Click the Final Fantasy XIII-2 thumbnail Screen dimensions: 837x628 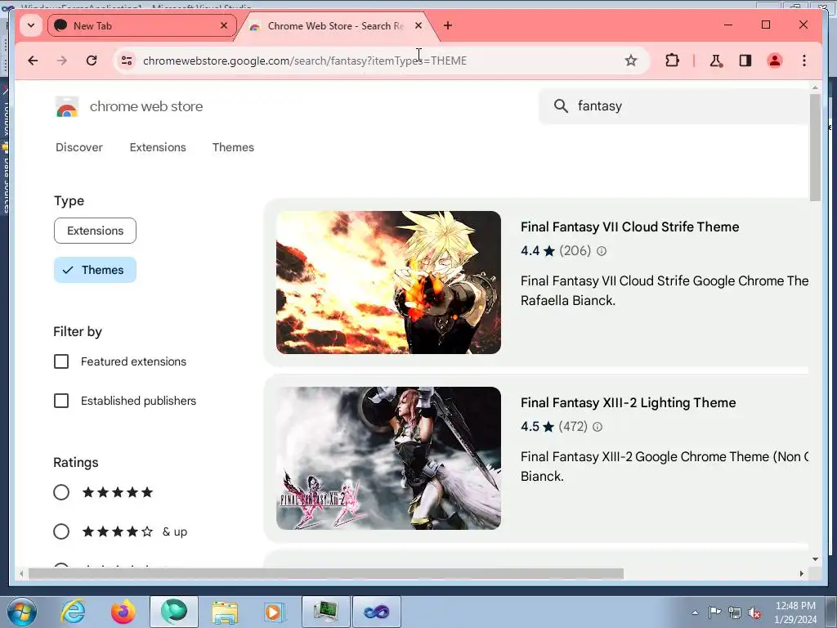(x=388, y=458)
